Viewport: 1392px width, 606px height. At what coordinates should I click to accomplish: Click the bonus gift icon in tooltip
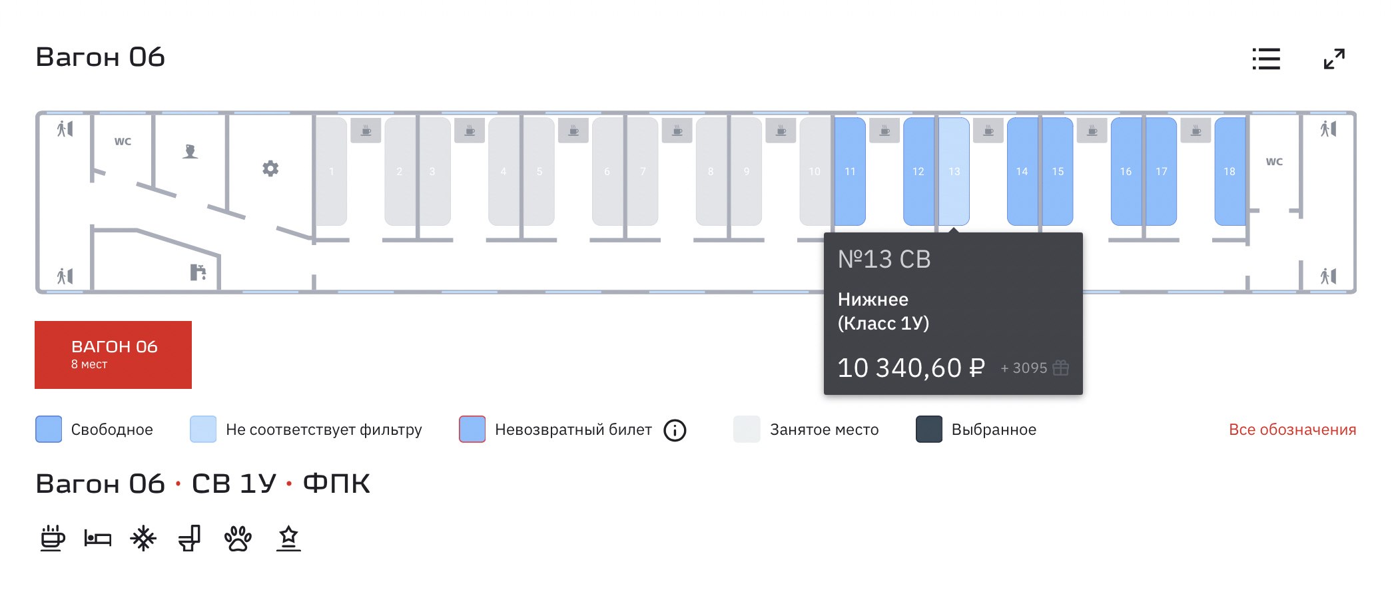click(x=1061, y=368)
